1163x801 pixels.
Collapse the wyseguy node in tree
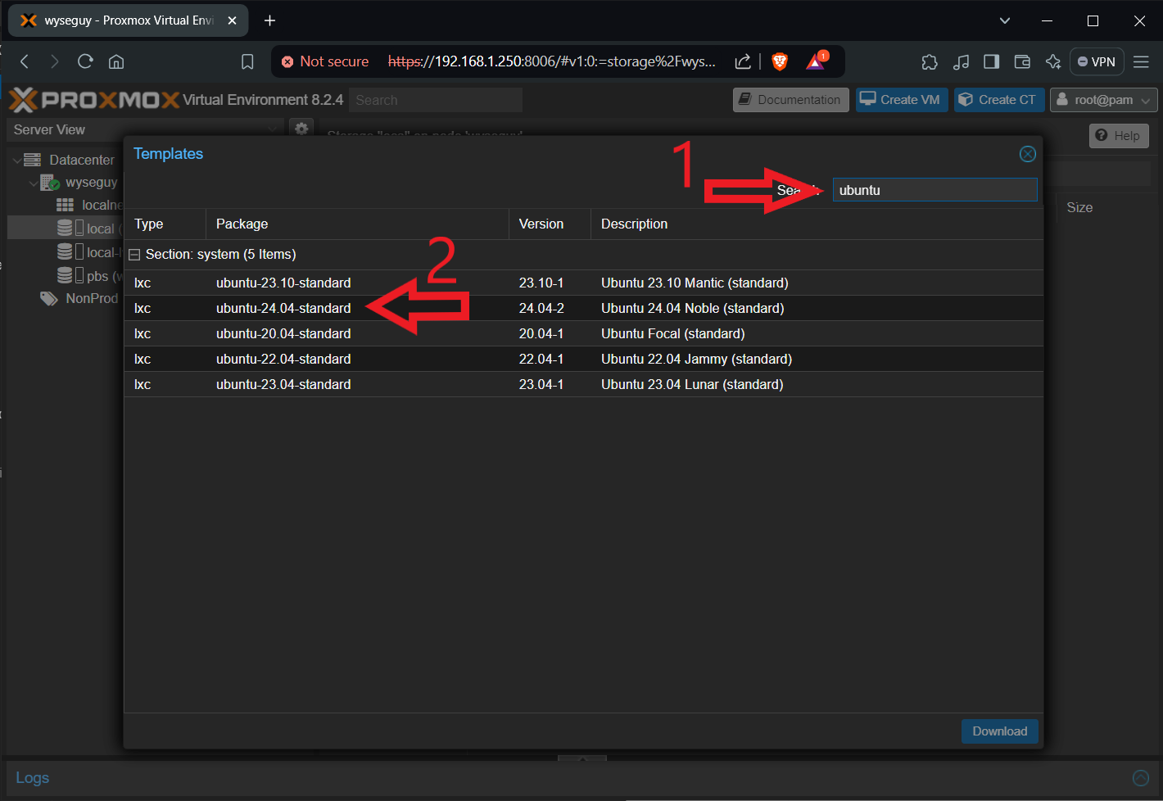(x=33, y=183)
